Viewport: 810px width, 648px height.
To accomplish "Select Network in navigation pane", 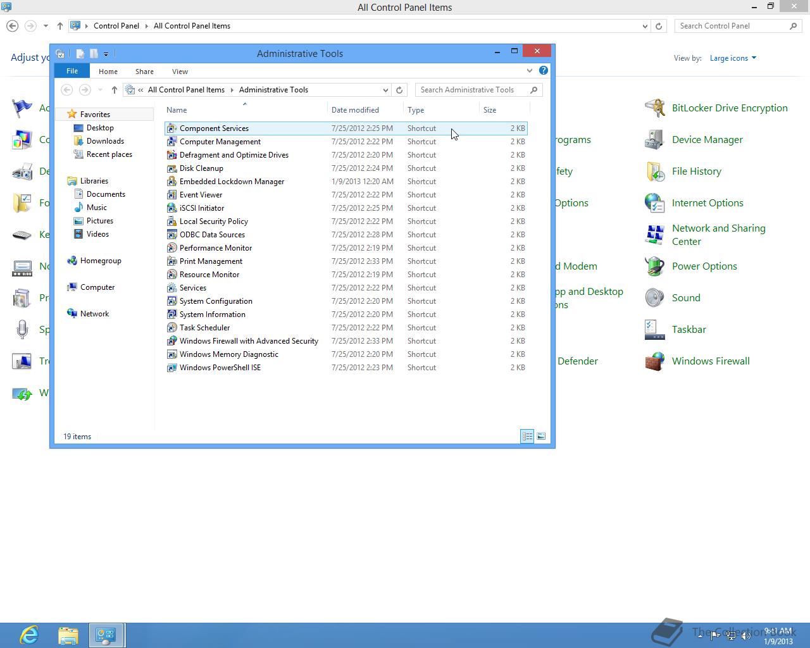I will coord(94,314).
